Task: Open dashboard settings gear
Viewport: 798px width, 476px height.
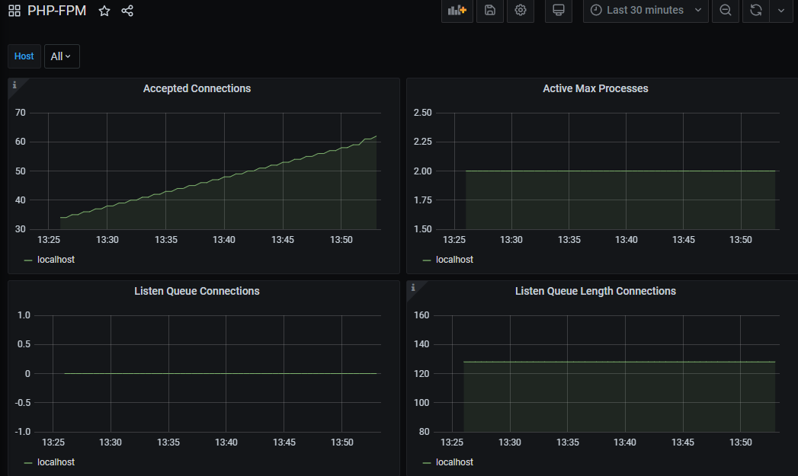Action: [x=520, y=10]
